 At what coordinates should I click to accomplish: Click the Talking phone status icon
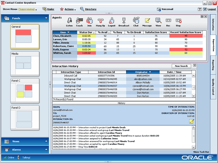tap(19, 158)
